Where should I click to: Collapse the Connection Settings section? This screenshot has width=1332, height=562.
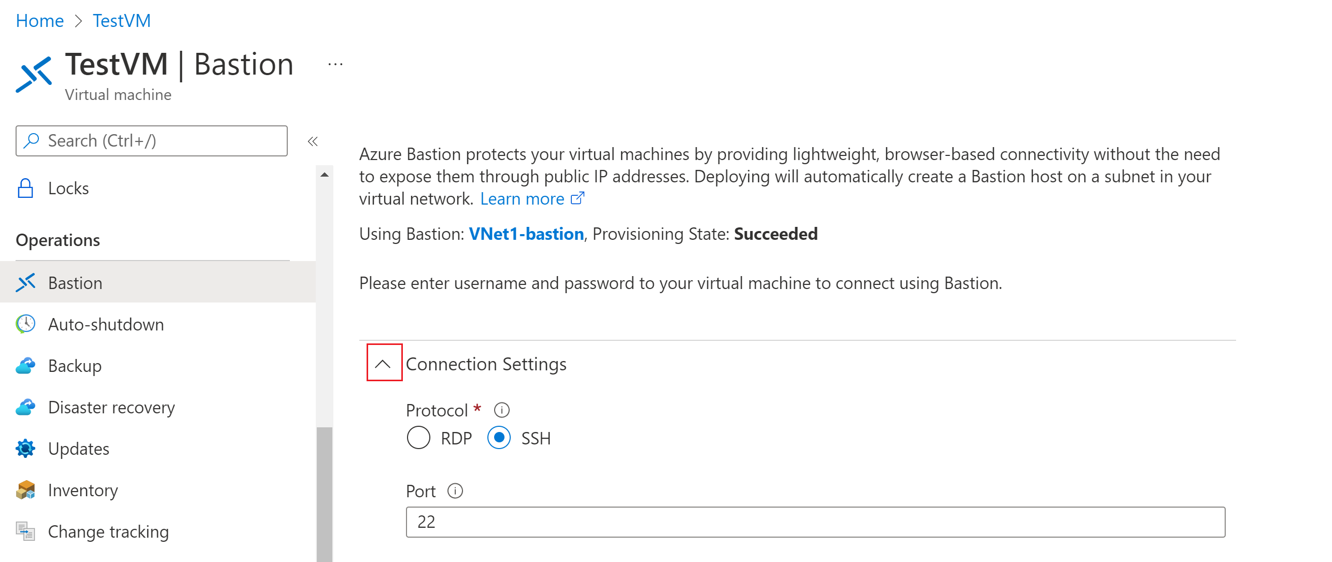pos(384,364)
